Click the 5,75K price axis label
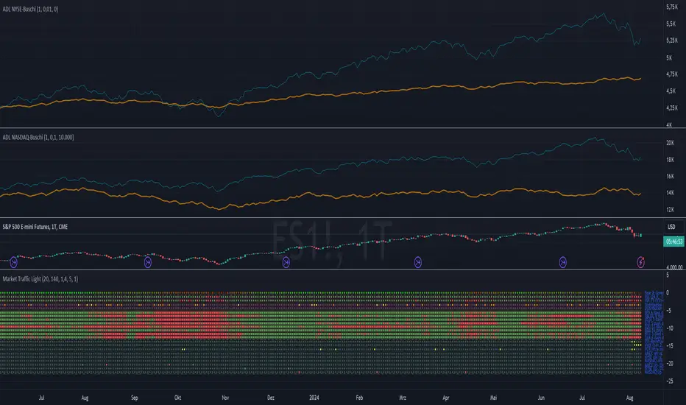This screenshot has width=686, height=405. coord(672,7)
